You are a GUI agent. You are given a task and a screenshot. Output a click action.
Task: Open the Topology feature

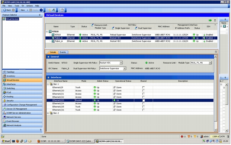(x=22, y=72)
